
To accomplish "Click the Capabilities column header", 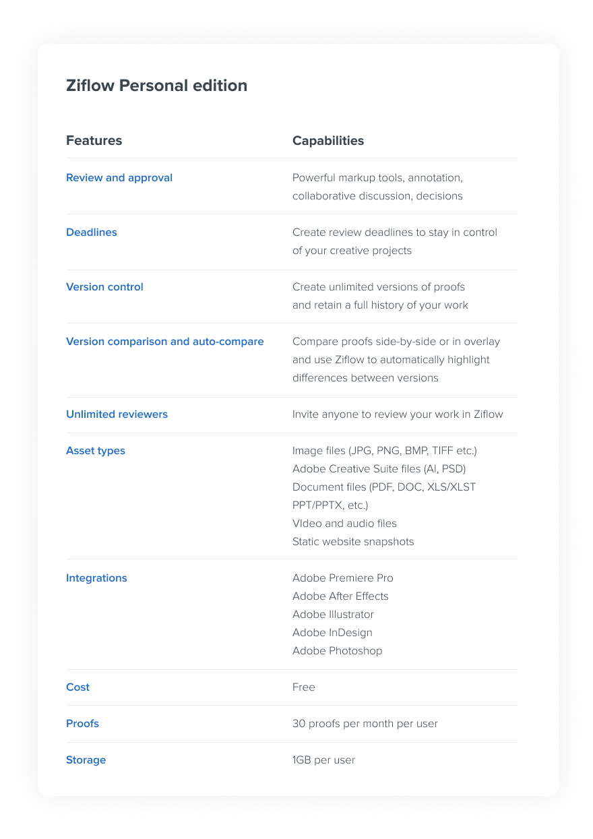I will point(328,141).
